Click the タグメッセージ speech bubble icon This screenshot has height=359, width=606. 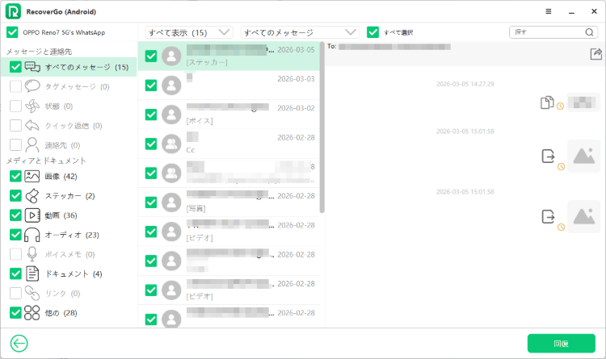click(x=32, y=86)
